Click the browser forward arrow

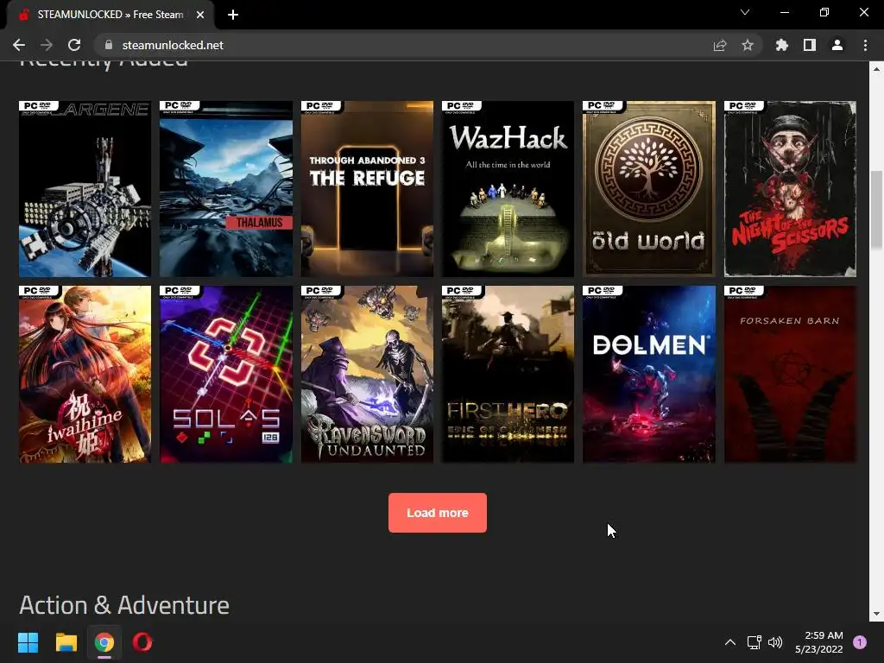47,45
